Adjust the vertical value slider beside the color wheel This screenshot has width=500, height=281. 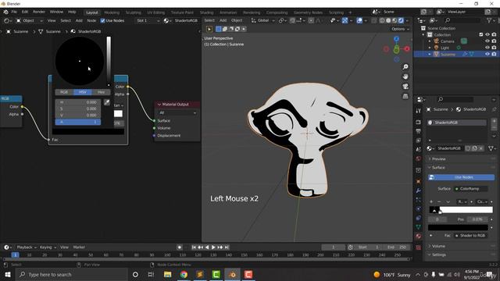coord(109,61)
